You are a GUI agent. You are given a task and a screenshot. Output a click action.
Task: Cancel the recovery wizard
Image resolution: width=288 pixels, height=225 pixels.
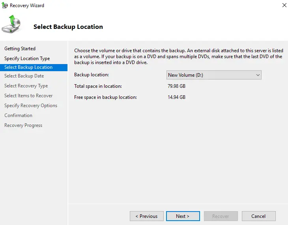point(258,216)
